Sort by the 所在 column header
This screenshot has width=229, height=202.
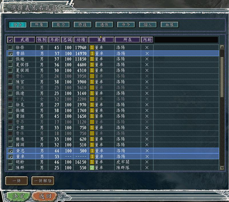128,39
